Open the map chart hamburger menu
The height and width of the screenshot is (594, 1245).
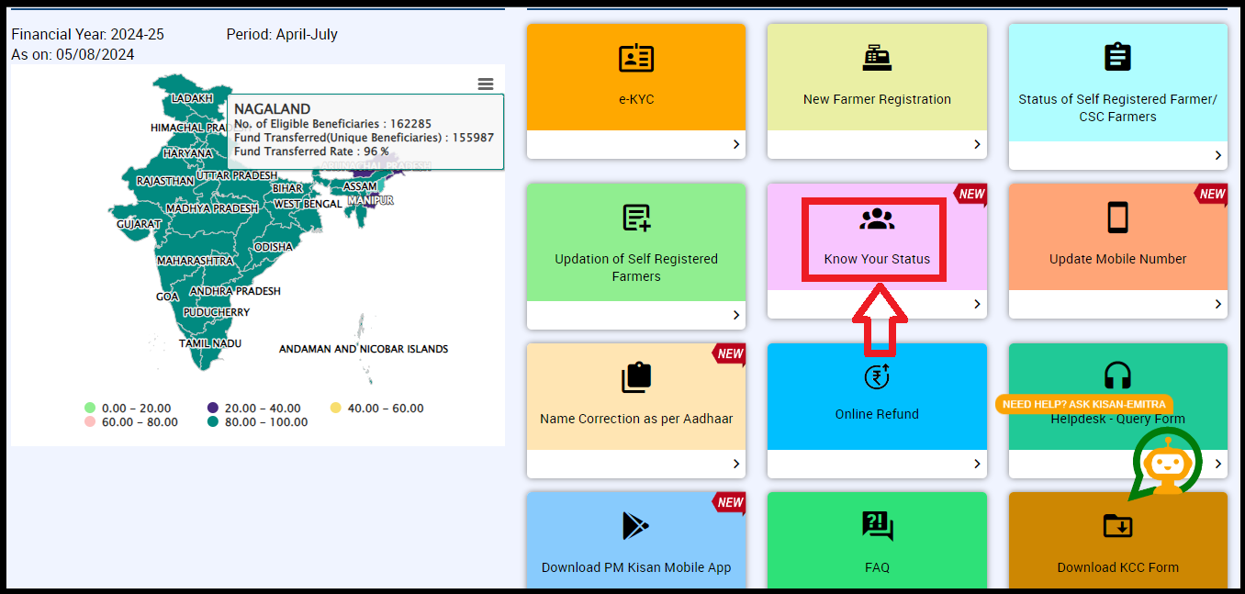[486, 84]
